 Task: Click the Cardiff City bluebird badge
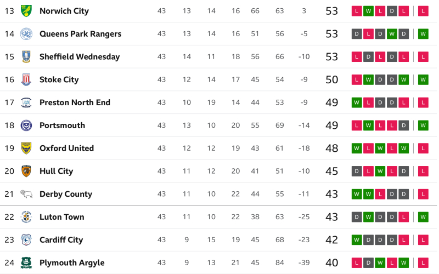[26, 240]
